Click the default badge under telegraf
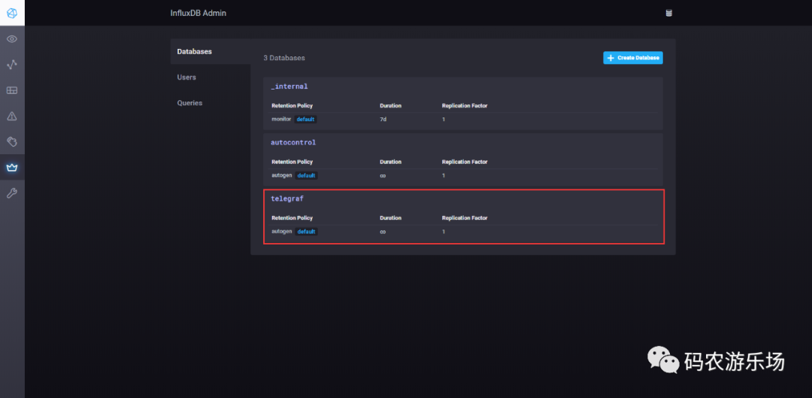Viewport: 812px width, 398px height. [306, 232]
